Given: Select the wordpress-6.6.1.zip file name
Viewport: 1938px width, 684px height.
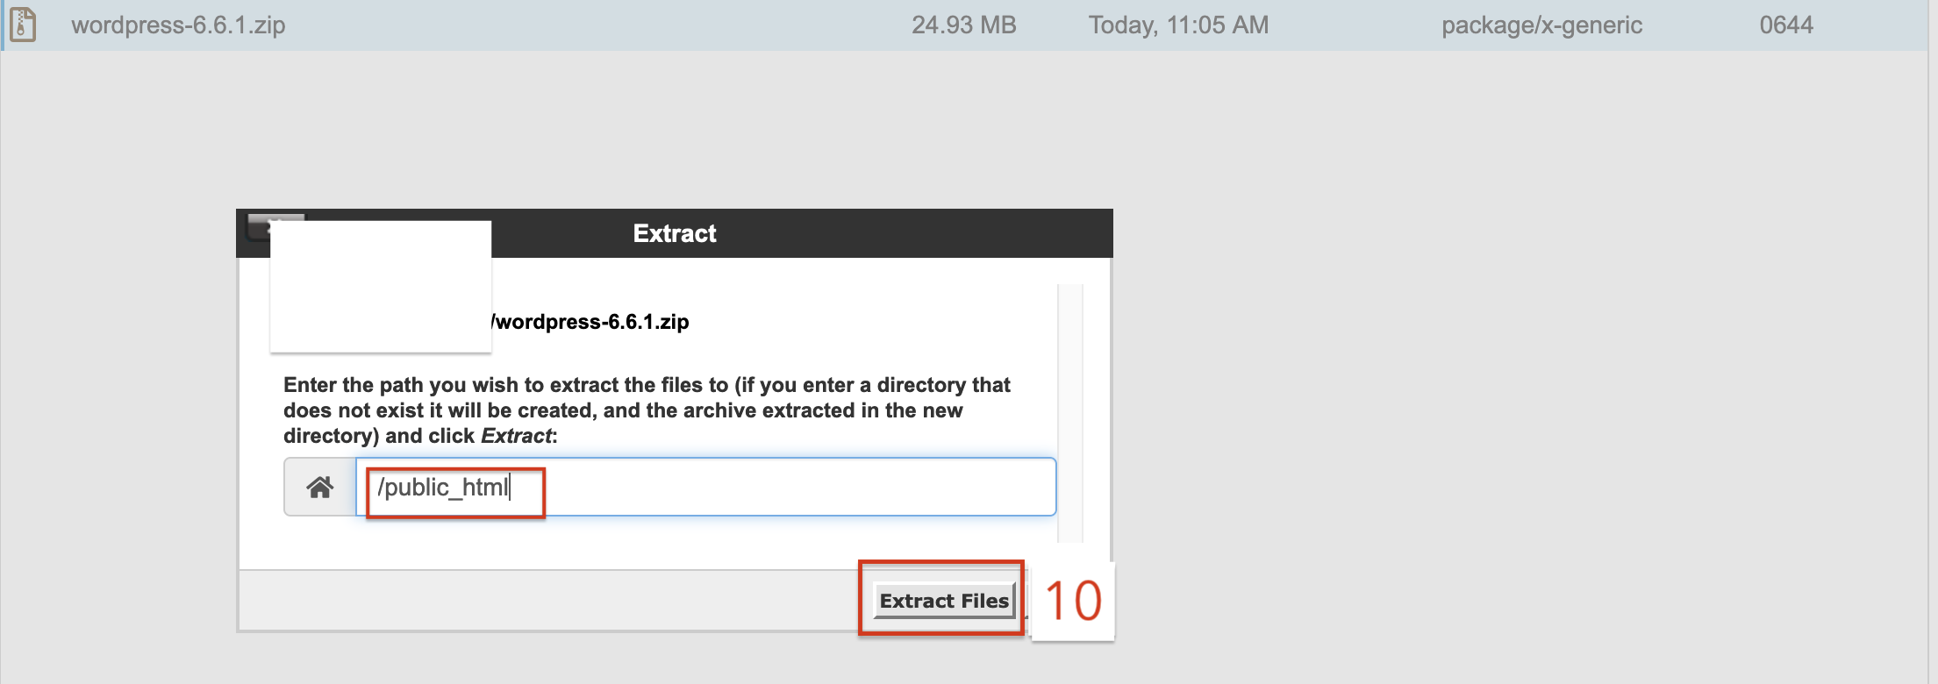Looking at the screenshot, I should tap(178, 25).
